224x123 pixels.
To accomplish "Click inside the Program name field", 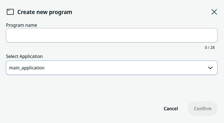I will (112, 35).
